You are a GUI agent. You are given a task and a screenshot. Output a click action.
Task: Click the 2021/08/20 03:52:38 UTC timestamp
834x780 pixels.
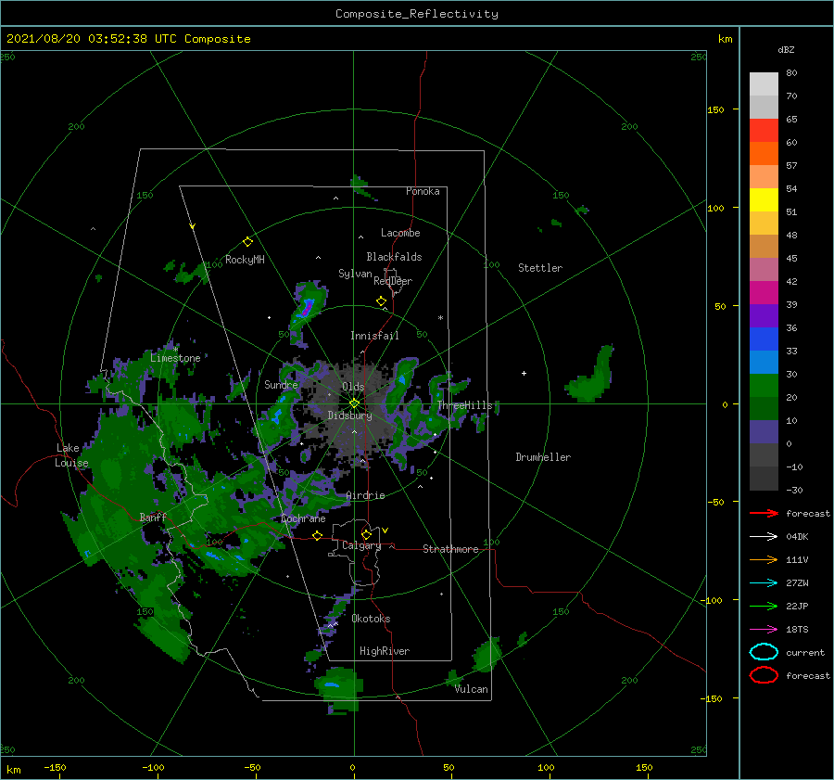click(128, 39)
